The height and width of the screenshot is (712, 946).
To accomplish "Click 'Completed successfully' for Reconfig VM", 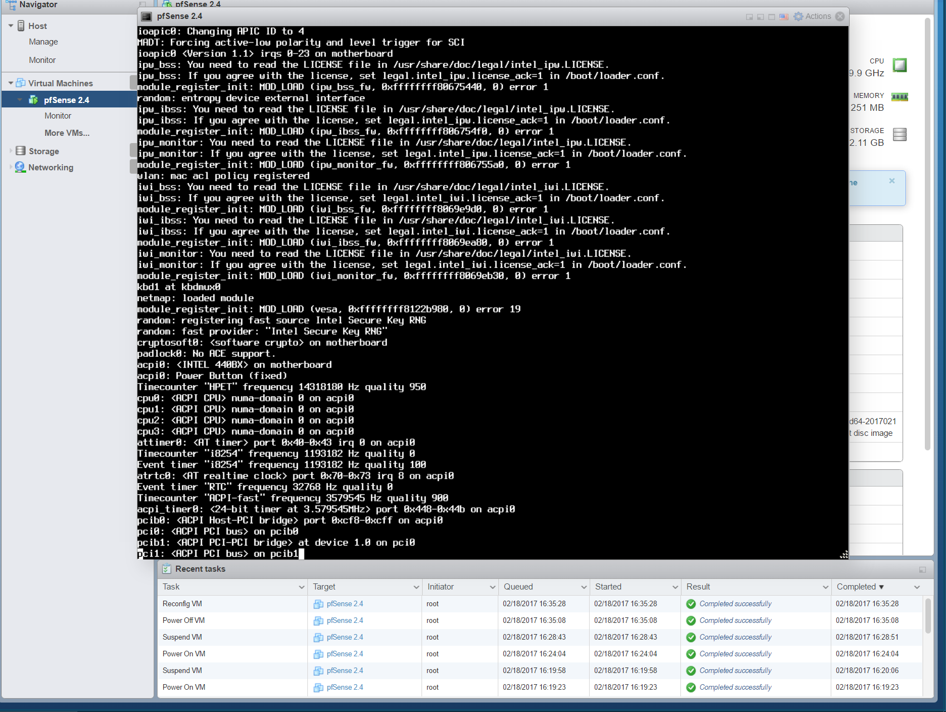I will click(x=736, y=604).
